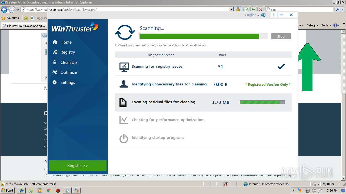Open search provider dropdown arrow
Screen dimensions: 346x194
pos(343,9)
